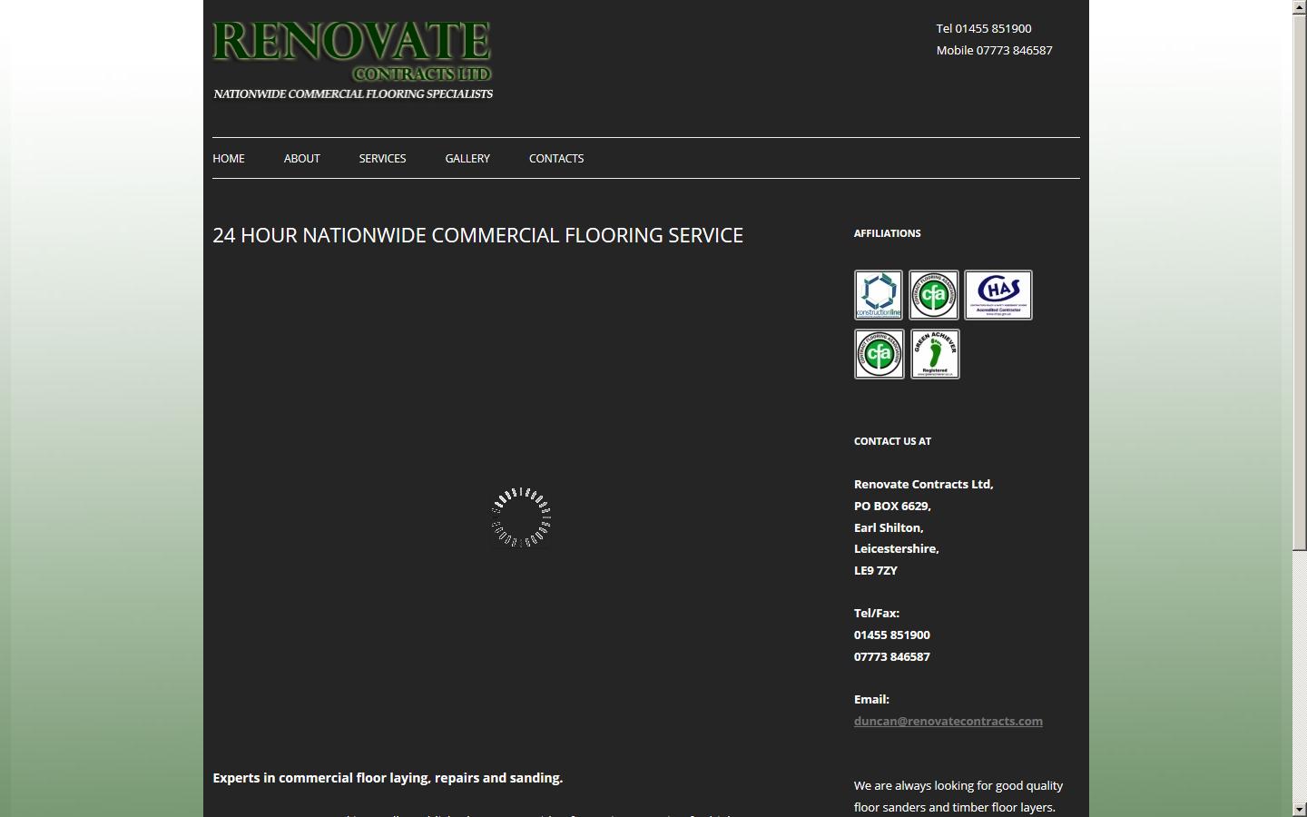1307x817 pixels.
Task: Go to the Home page
Action: [229, 158]
